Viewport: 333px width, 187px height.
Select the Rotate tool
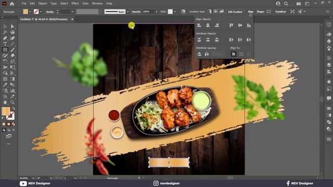(x=5, y=61)
